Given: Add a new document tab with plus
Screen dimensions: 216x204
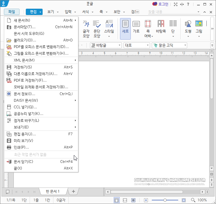Looking at the screenshot, I should (x=73, y=191).
